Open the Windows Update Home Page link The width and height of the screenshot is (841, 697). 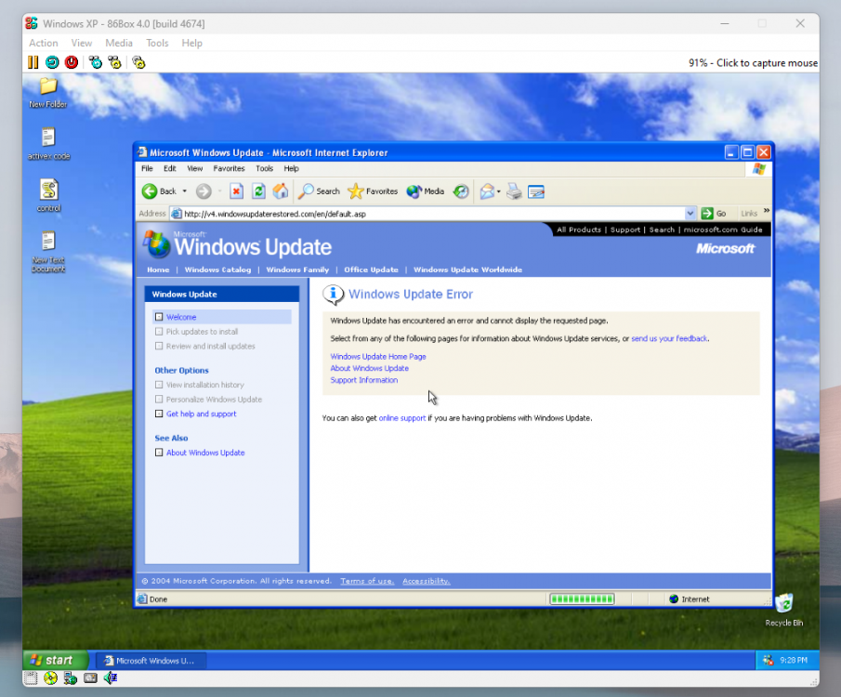tap(378, 356)
